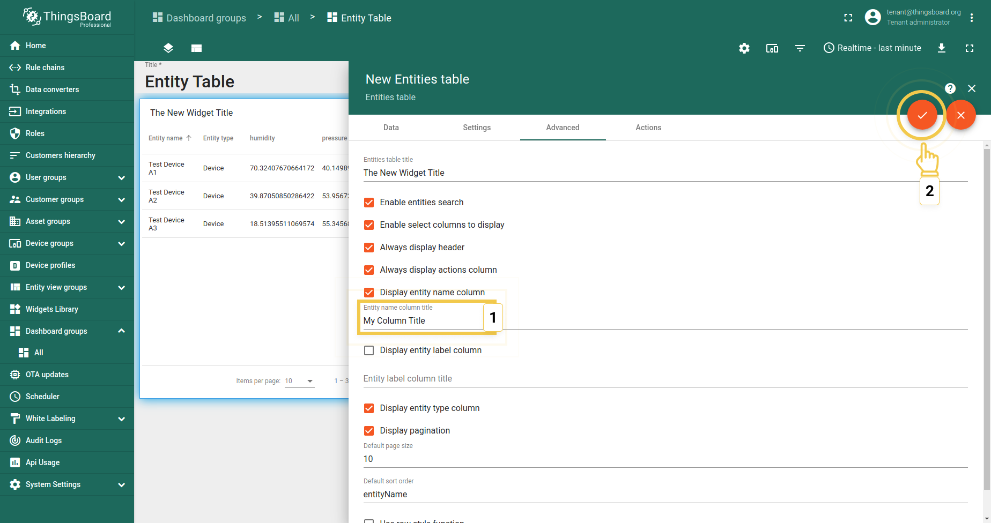Open dashboard settings gear icon

pyautogui.click(x=744, y=48)
